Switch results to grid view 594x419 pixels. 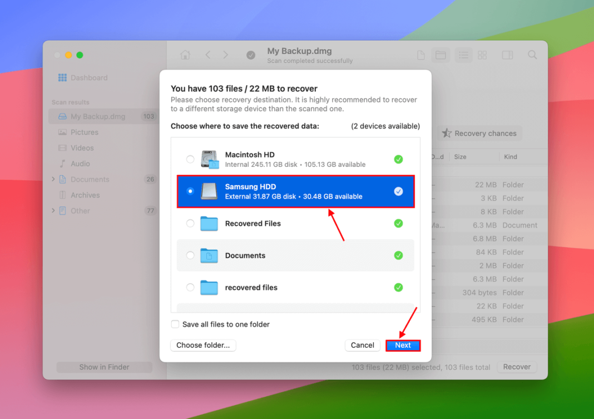(482, 55)
